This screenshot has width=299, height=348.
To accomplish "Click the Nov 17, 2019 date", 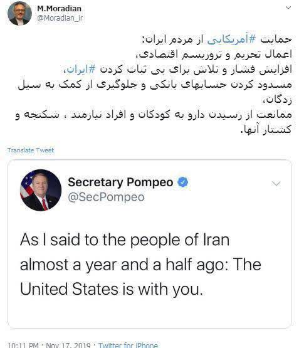I will coord(68,345).
